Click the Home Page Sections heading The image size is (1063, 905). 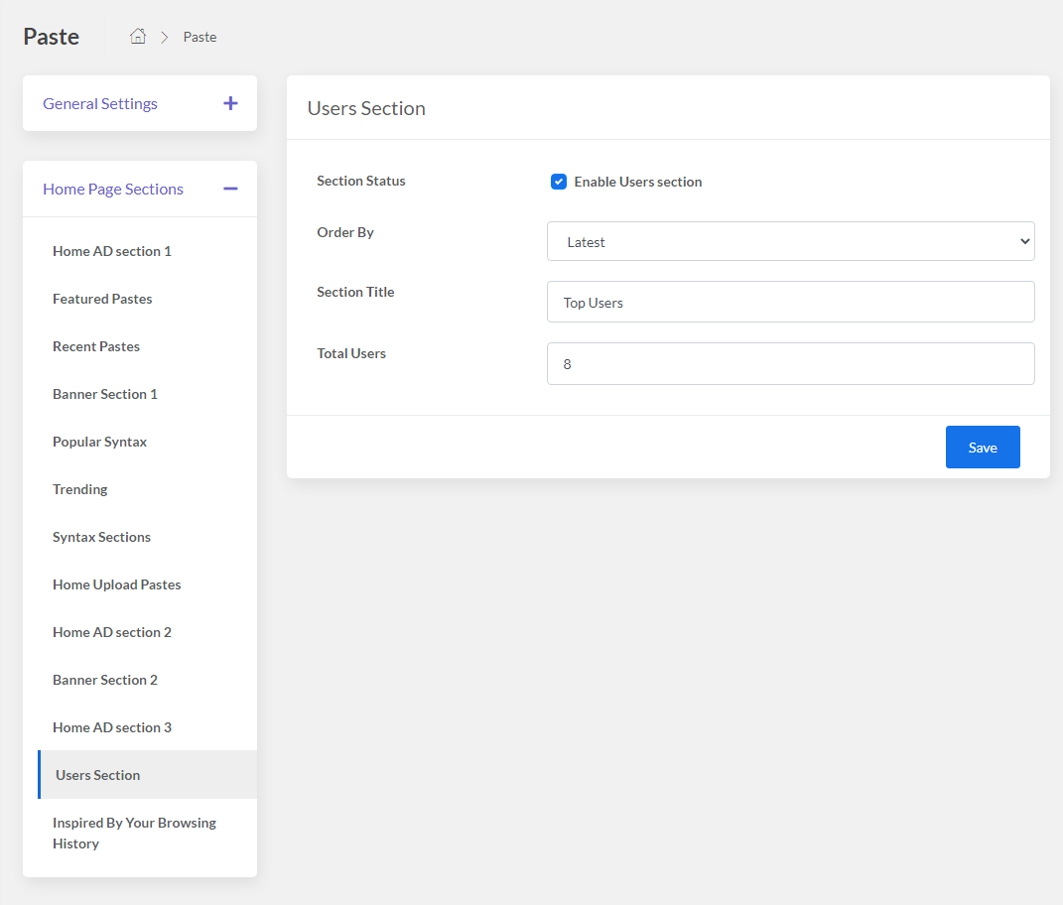(x=113, y=190)
